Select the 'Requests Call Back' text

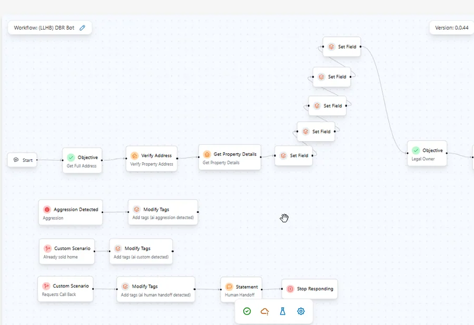coord(59,294)
